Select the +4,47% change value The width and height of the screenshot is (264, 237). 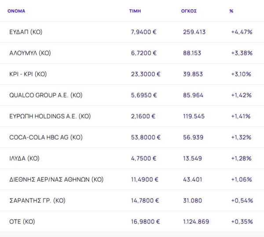click(241, 32)
